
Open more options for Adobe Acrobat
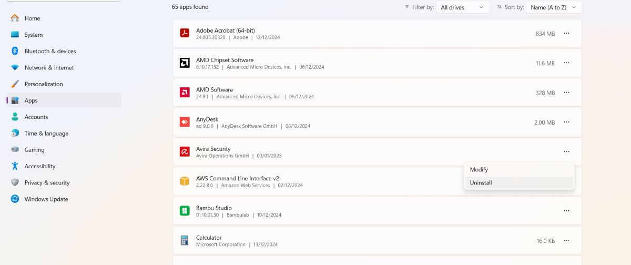click(566, 33)
